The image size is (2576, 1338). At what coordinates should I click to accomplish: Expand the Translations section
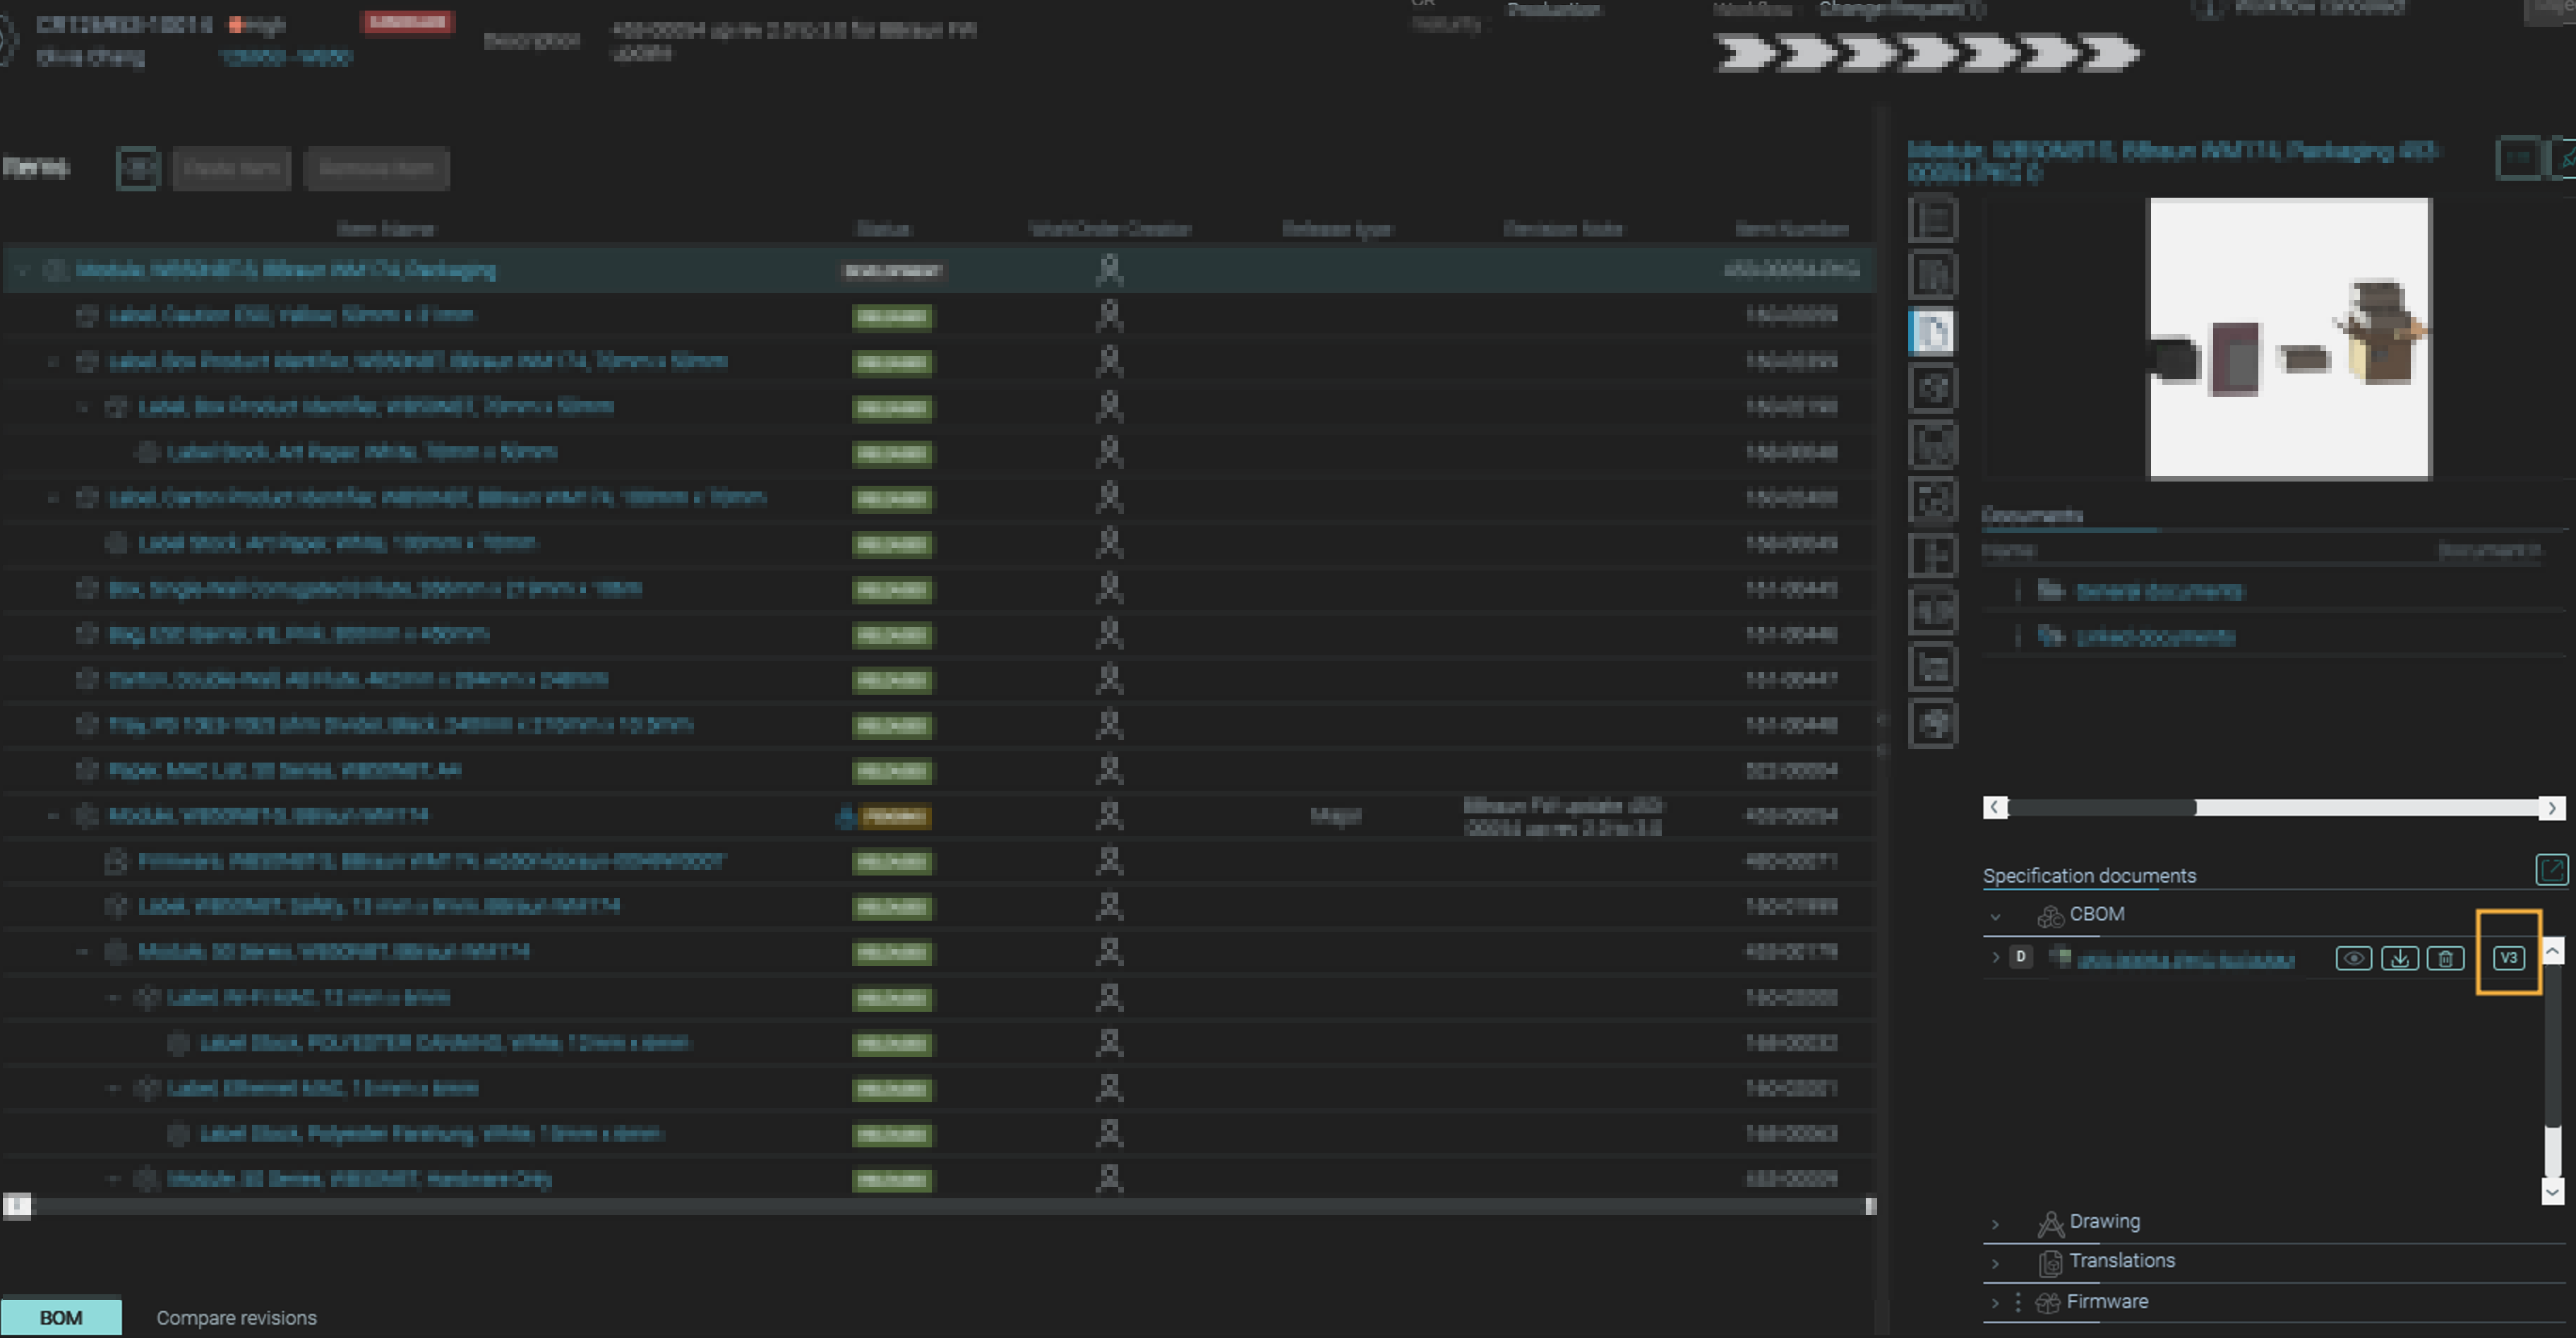(x=1995, y=1263)
